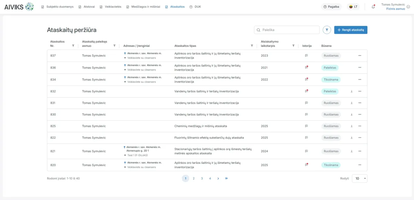Image resolution: width=414 pixels, height=200 pixels.
Task: Switch to the Subjekto duomenys tab
Action: pyautogui.click(x=57, y=7)
